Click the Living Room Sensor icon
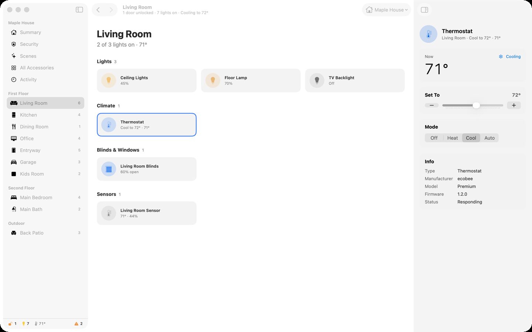532x332 pixels. (109, 213)
